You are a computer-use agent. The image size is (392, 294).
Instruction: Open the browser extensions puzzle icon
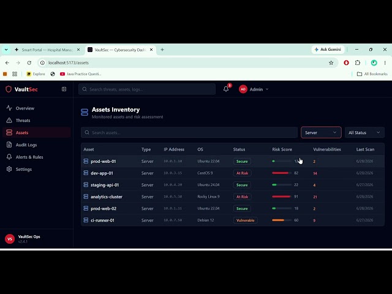coord(358,62)
